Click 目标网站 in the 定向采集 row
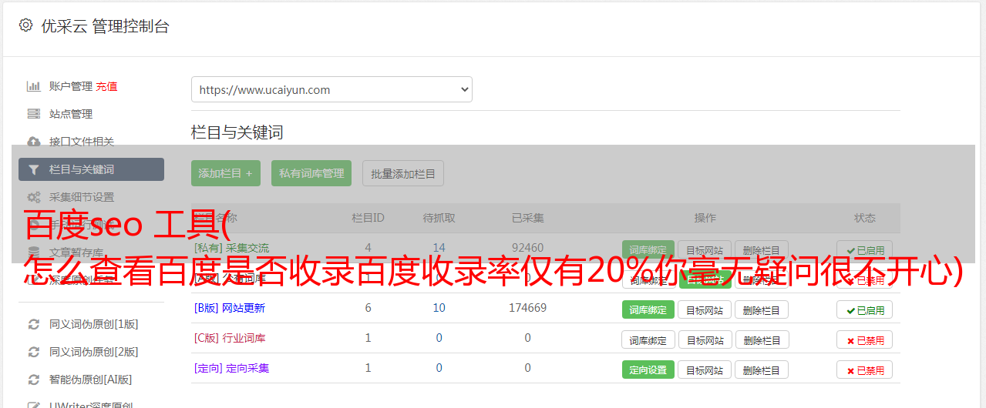Viewport: 986px width, 408px height. point(705,370)
